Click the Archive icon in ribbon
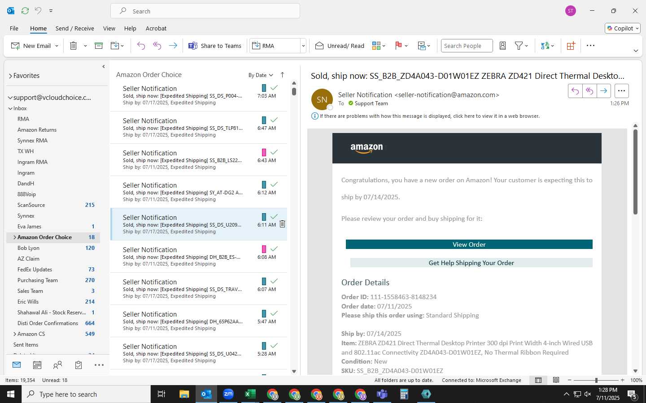Image resolution: width=646 pixels, height=403 pixels. [x=99, y=46]
